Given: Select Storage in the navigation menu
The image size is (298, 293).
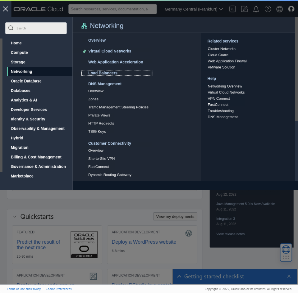Looking at the screenshot, I should 18,62.
